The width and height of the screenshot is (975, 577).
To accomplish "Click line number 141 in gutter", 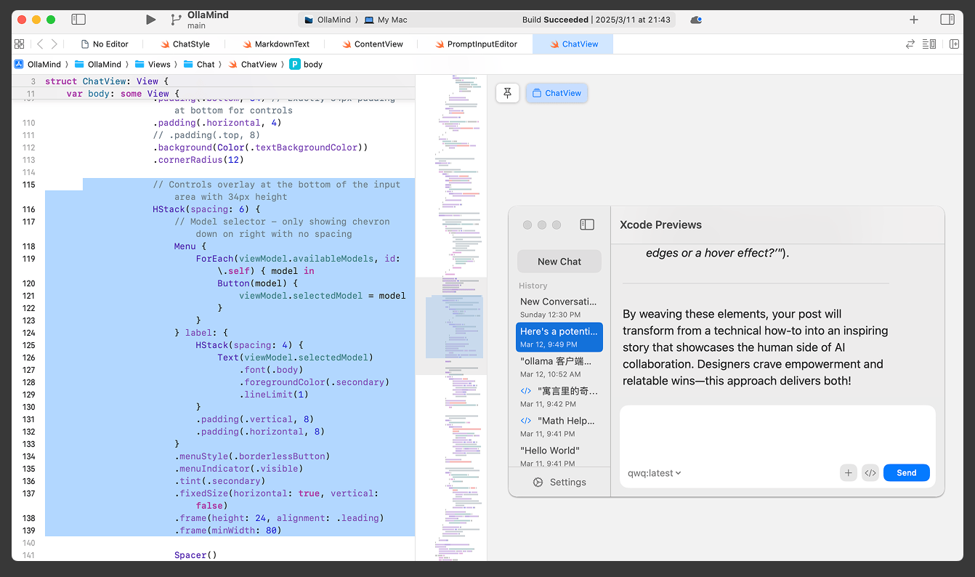I will [x=28, y=555].
